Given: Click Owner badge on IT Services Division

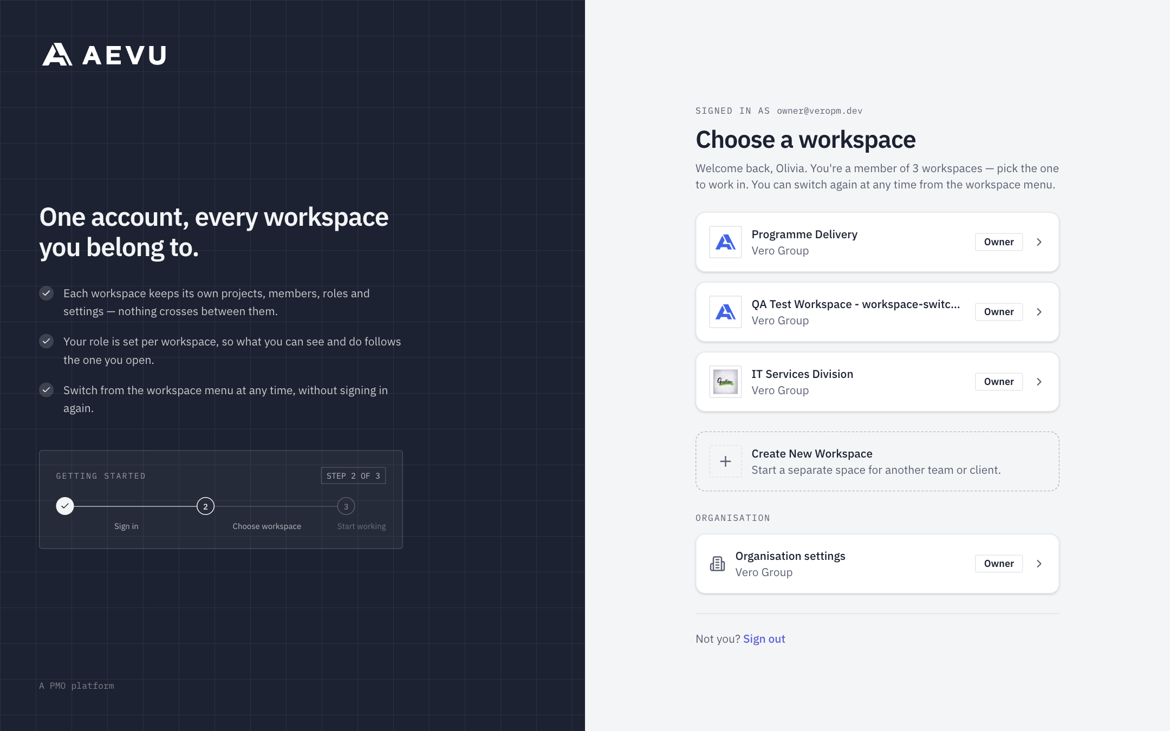Looking at the screenshot, I should pyautogui.click(x=999, y=382).
